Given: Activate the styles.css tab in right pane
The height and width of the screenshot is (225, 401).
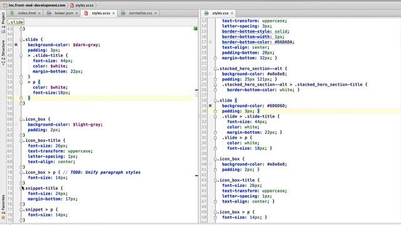Looking at the screenshot, I should [x=220, y=13].
